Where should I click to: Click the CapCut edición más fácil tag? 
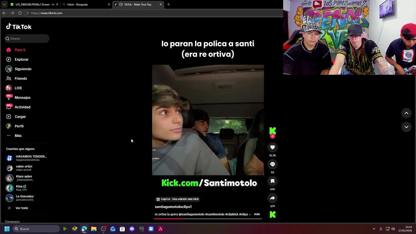click(177, 199)
